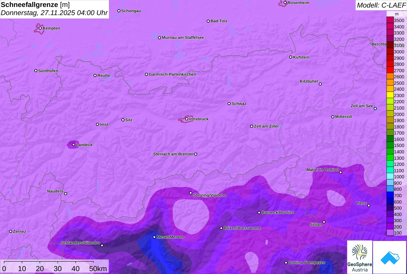Select the Rosenheim marker dot
This screenshot has width=407, height=274.
(285, 3)
